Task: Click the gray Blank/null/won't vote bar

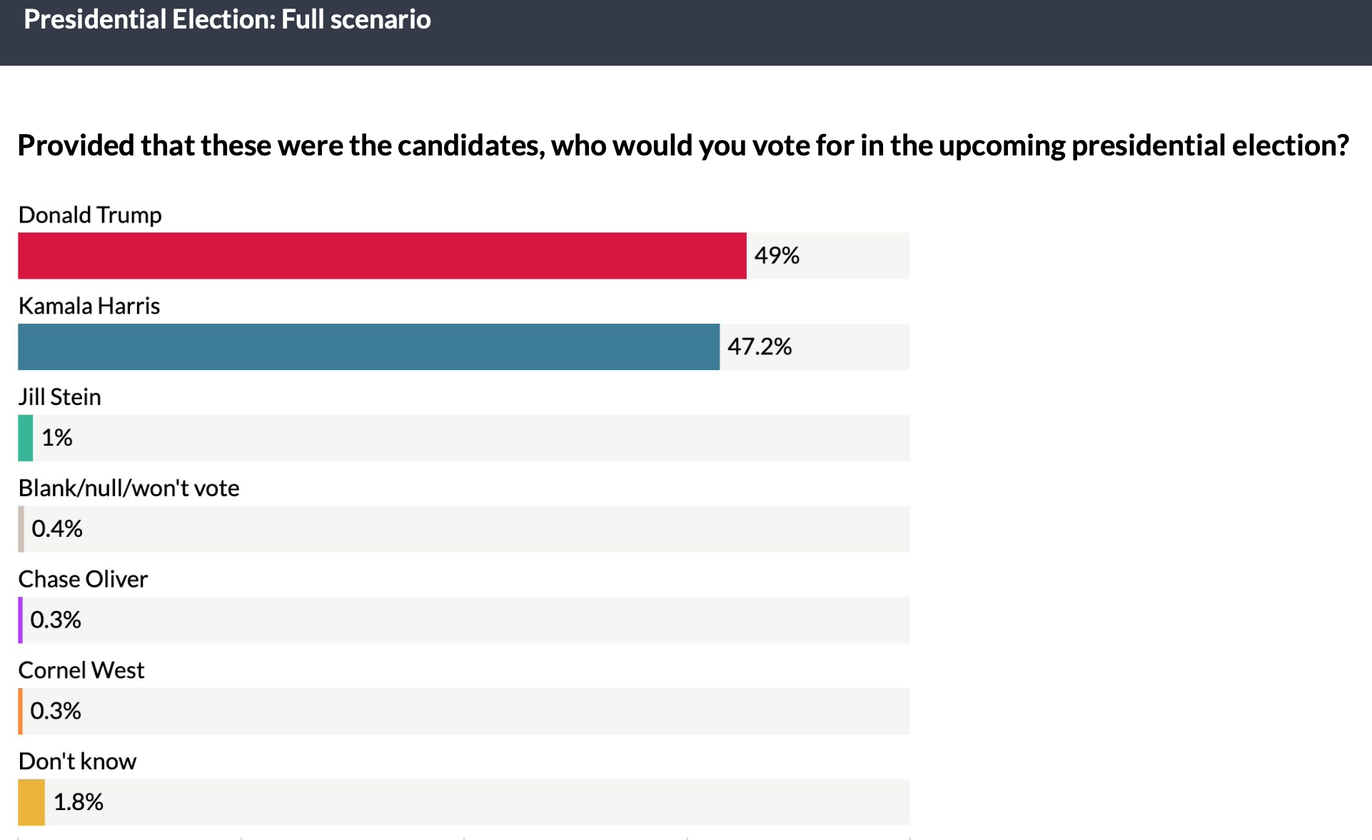Action: point(21,529)
